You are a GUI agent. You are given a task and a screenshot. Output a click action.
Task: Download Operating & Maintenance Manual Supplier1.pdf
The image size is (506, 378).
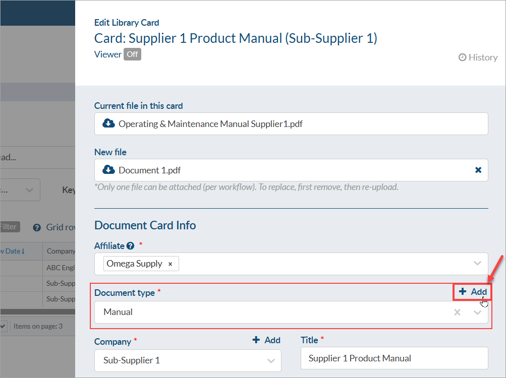(109, 123)
